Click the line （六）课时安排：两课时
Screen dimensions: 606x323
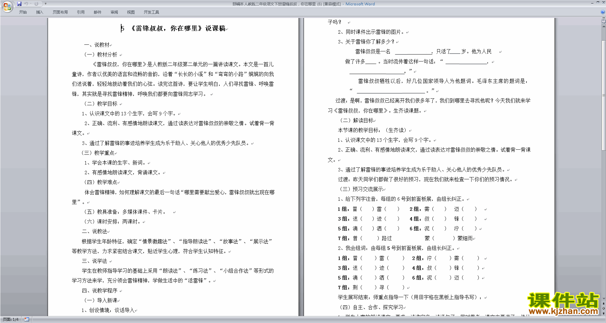coord(112,222)
